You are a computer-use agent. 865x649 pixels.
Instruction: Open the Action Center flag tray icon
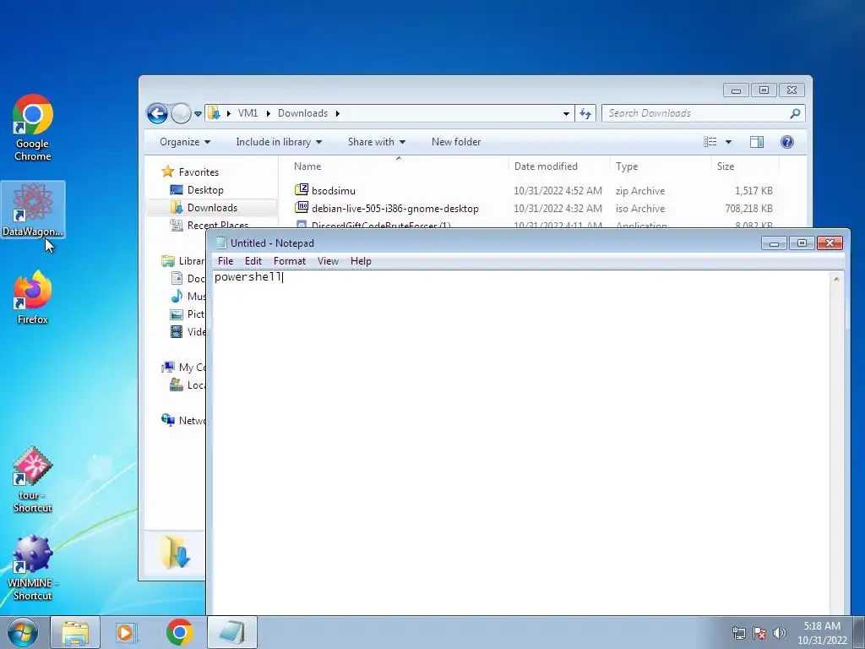coord(759,633)
